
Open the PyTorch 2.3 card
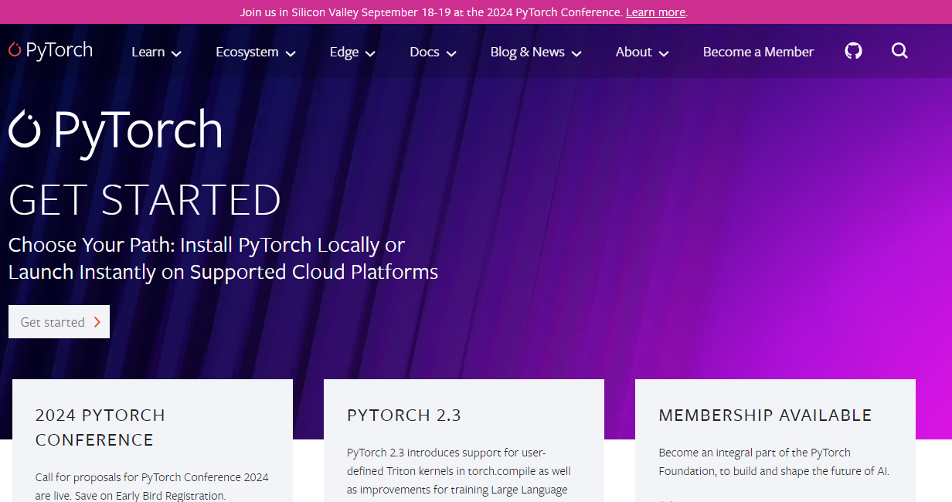(x=464, y=440)
